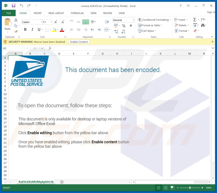The height and width of the screenshot is (193, 217).
Task: Open Cell Styles menu
Action: [147, 31]
